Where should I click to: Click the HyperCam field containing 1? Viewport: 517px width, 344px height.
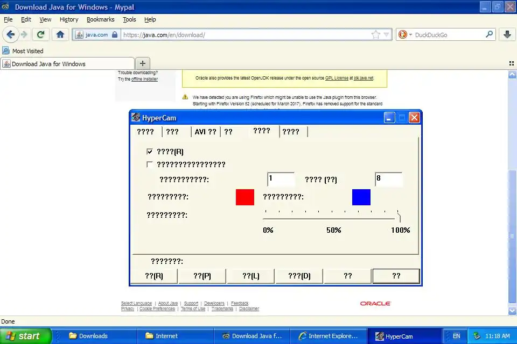pos(281,180)
